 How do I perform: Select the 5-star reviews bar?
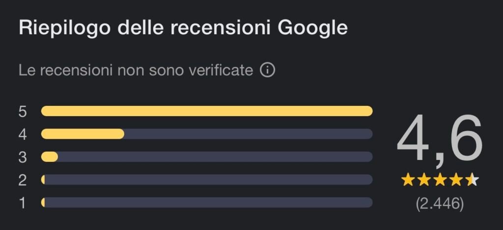click(206, 111)
